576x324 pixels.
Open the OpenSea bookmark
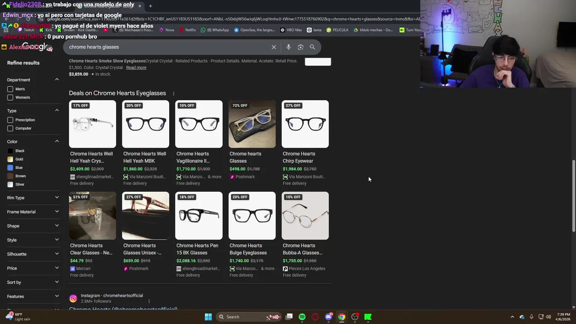(254, 30)
